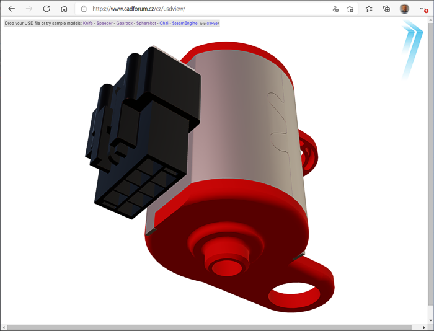Load the Speeder sample model
The height and width of the screenshot is (331, 434).
(x=104, y=23)
